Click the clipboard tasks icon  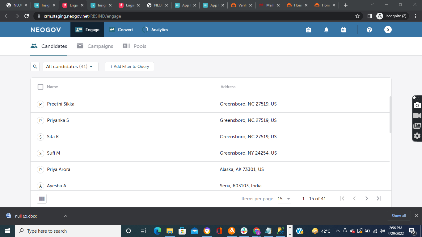[308, 30]
